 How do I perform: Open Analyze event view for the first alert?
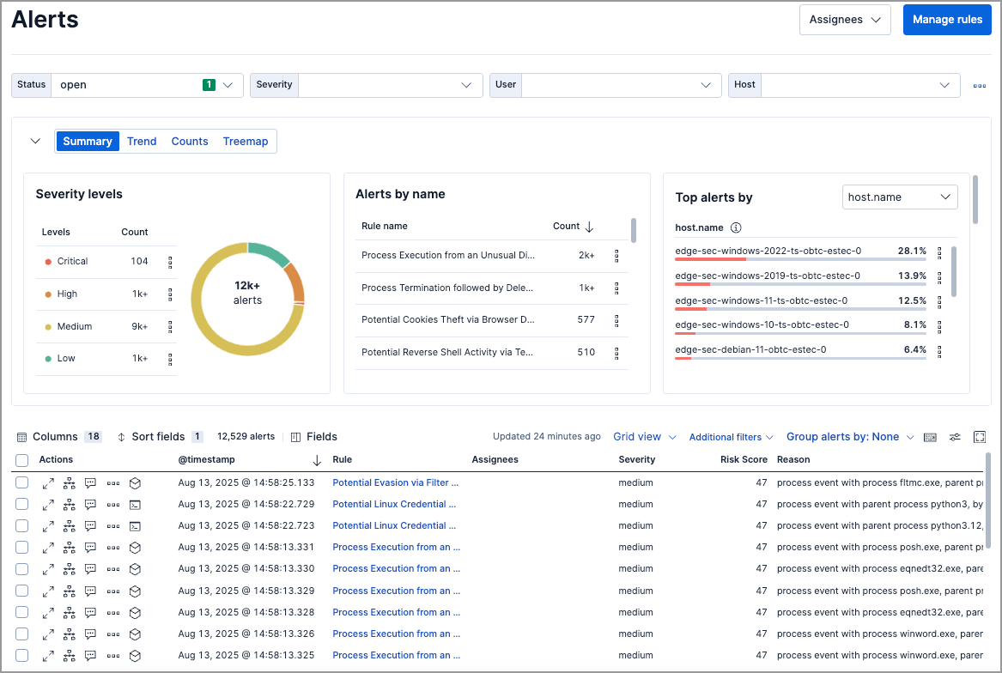[x=70, y=482]
